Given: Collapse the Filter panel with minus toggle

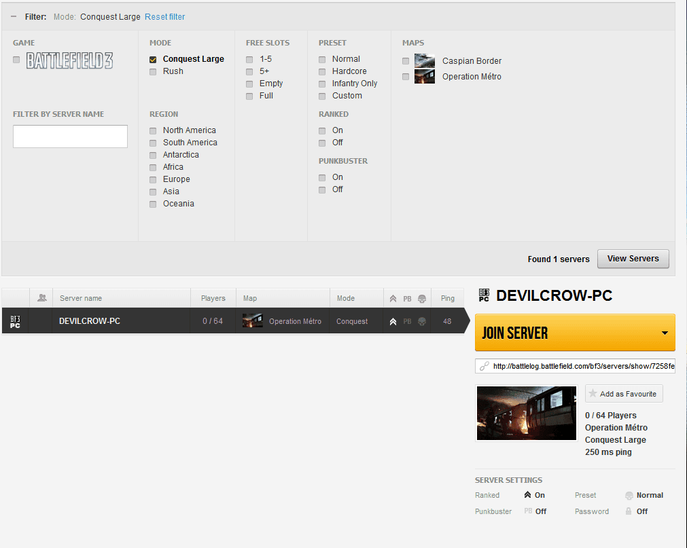Looking at the screenshot, I should [x=14, y=16].
